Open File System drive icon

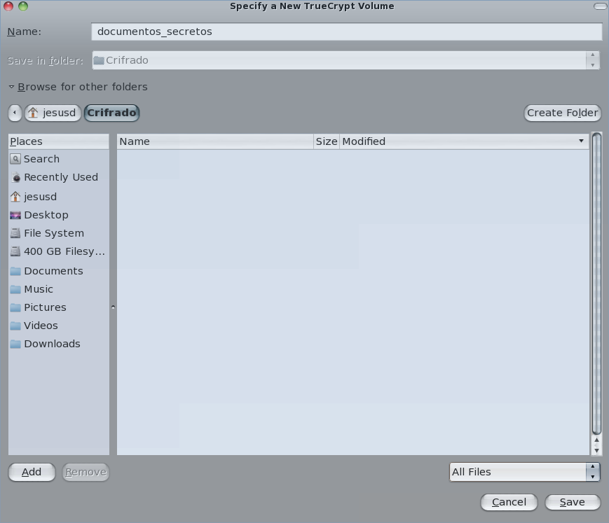15,233
